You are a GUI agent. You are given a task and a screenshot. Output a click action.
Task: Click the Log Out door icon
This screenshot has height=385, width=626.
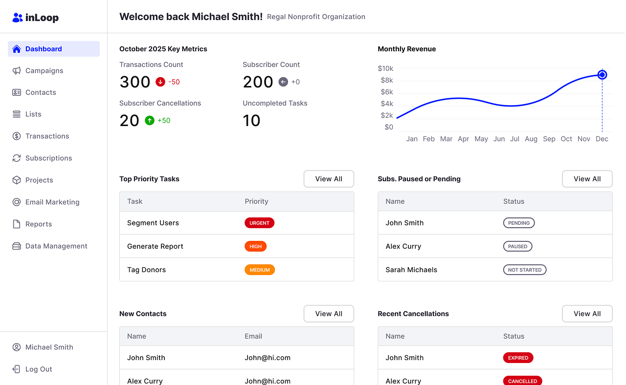17,369
